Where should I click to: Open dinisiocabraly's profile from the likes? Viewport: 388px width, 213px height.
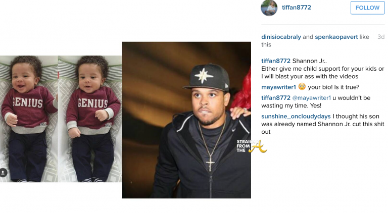click(x=281, y=37)
